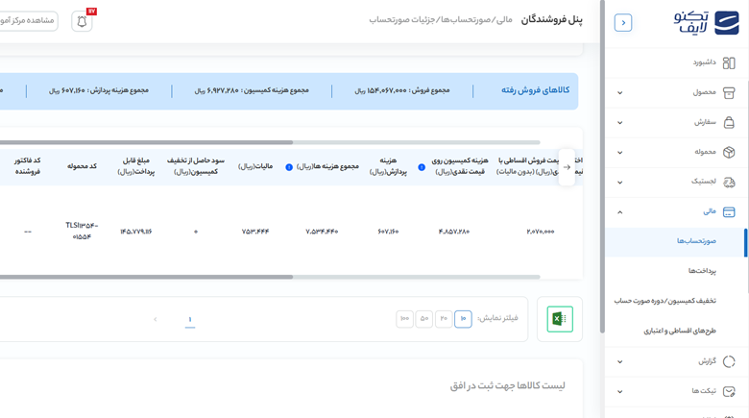Screen dimensions: 749x418
Task: Click the Report (گزارش) chart icon
Action: 729,361
